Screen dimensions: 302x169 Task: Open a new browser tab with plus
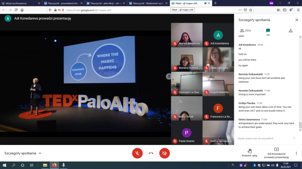215,3
